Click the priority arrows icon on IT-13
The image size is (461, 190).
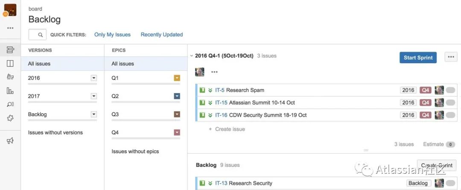click(x=210, y=183)
